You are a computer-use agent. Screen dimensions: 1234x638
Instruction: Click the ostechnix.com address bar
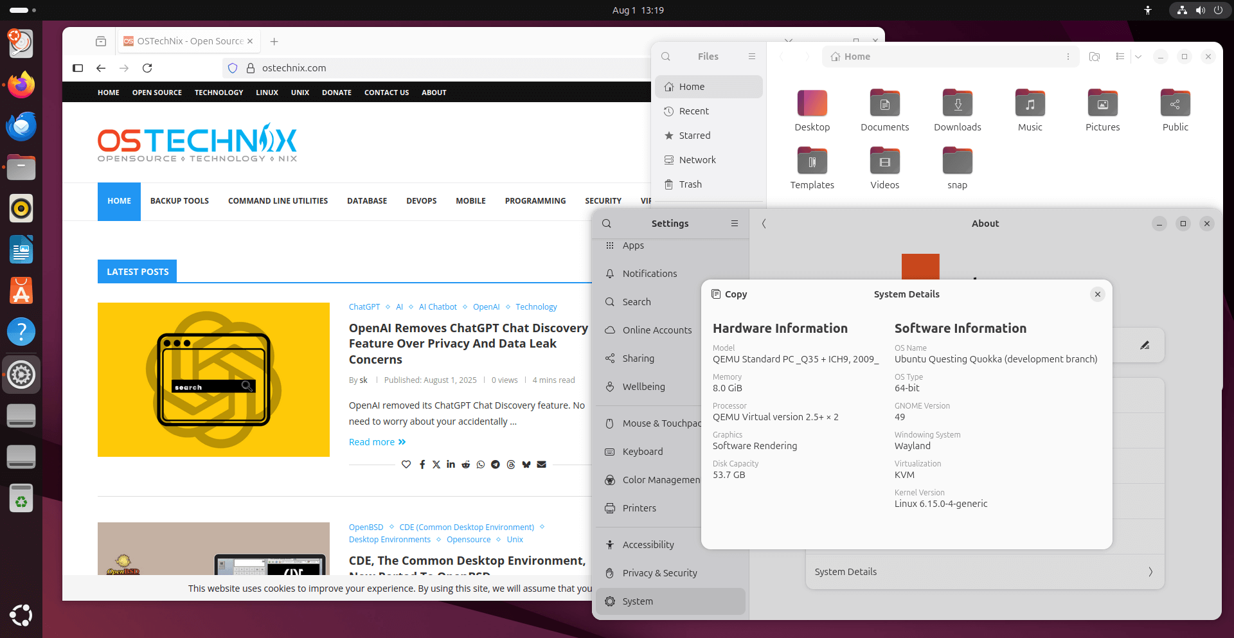[x=294, y=67]
